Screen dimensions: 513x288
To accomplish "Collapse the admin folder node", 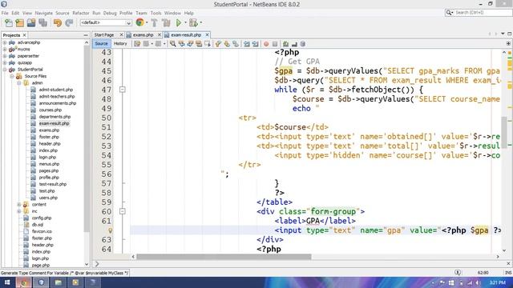I will pos(19,83).
